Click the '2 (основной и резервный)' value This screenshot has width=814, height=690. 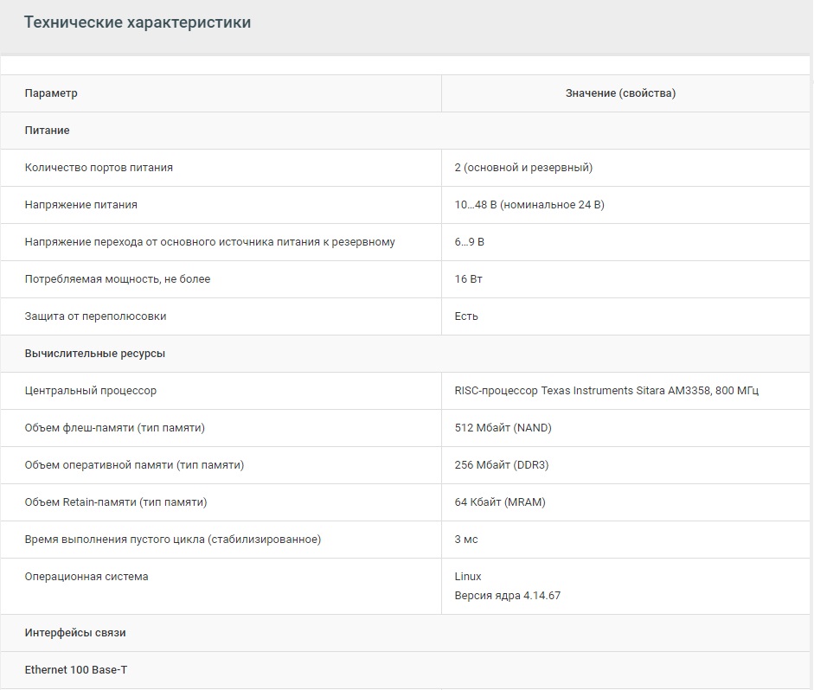(x=523, y=168)
